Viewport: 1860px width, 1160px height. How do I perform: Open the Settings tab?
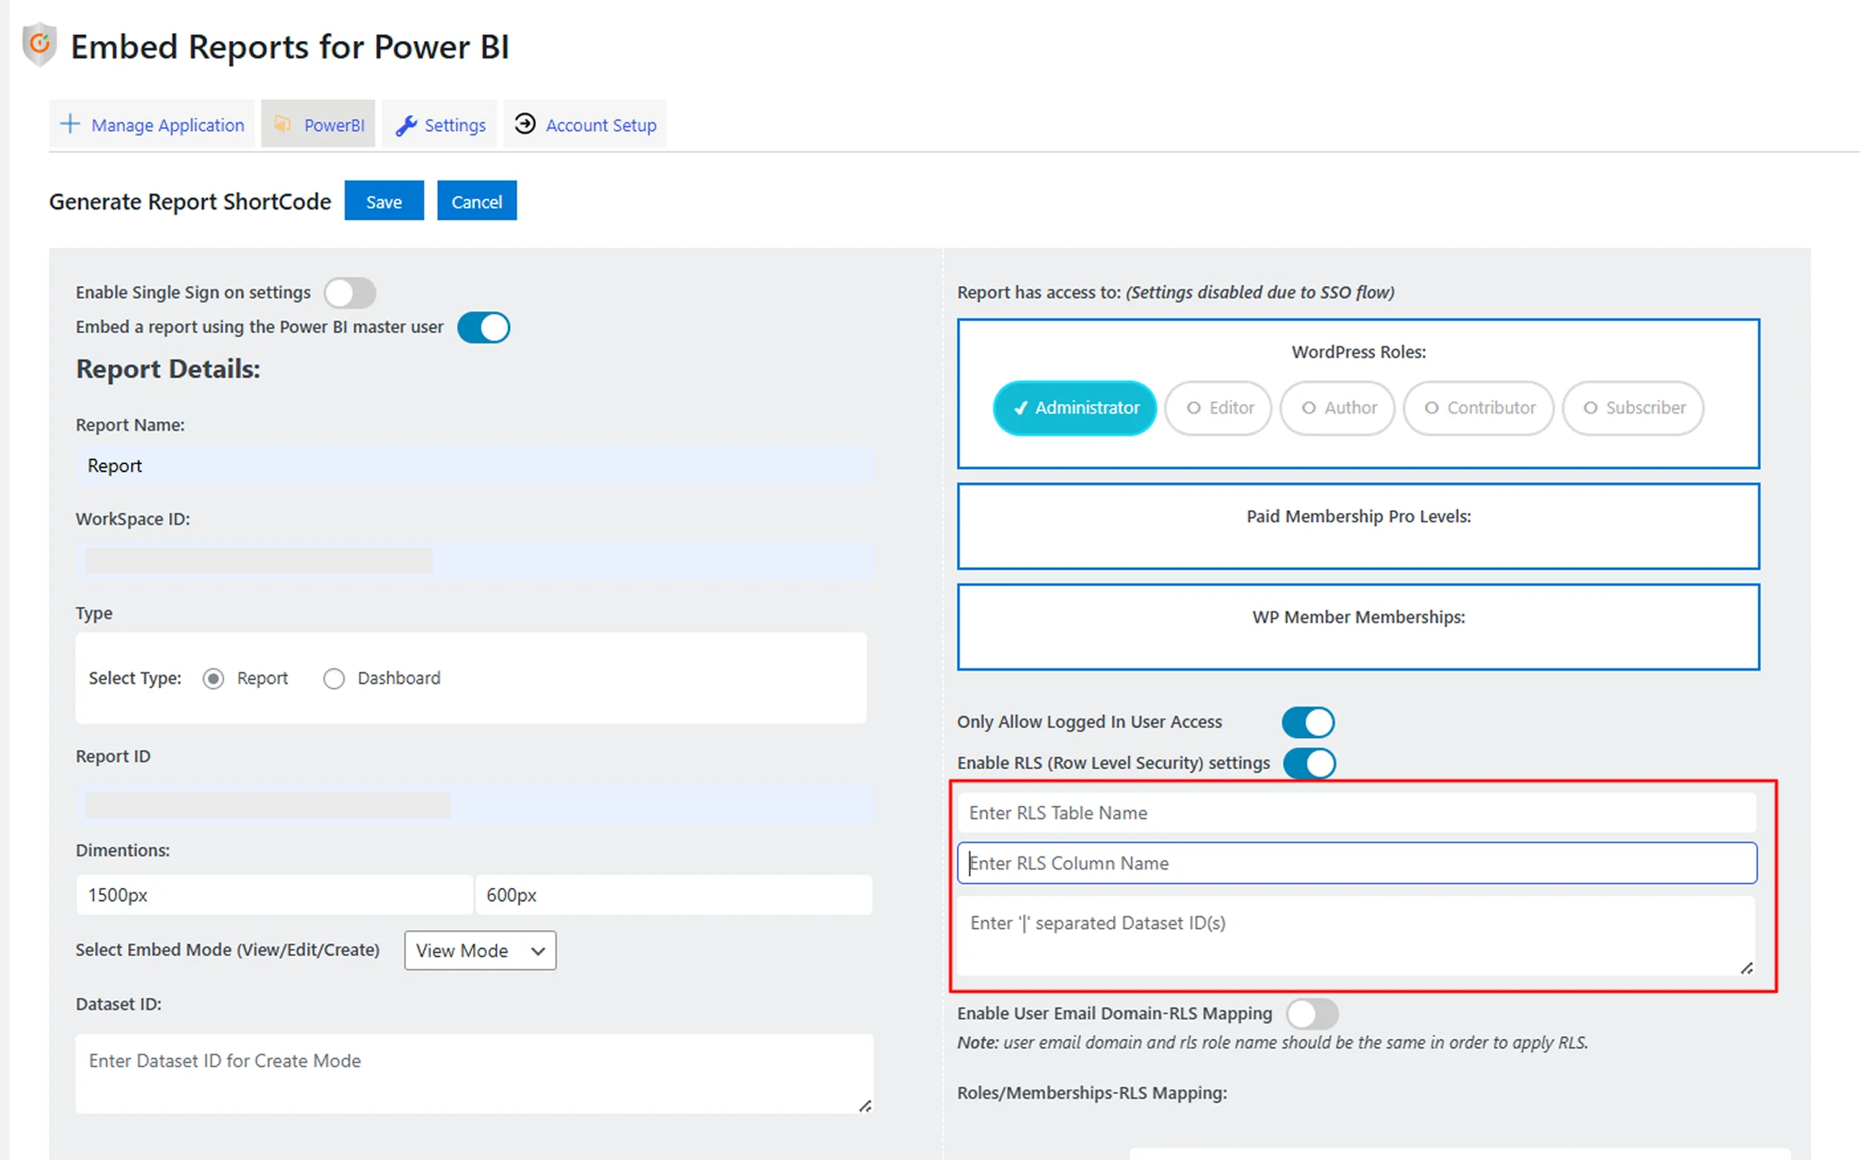click(440, 125)
